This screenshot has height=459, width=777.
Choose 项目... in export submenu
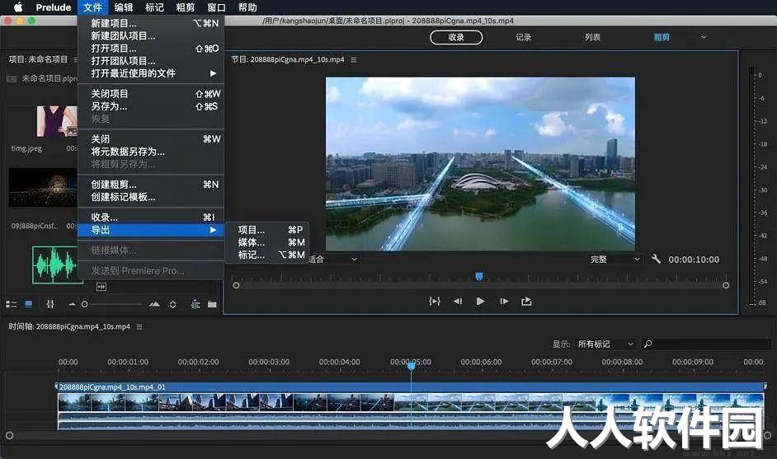(267, 230)
